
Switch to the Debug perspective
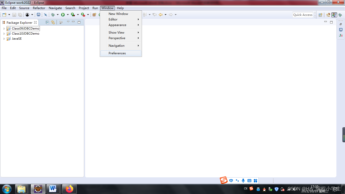pos(340,15)
